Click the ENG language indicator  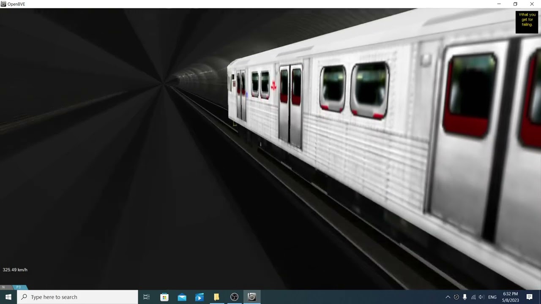(492, 297)
